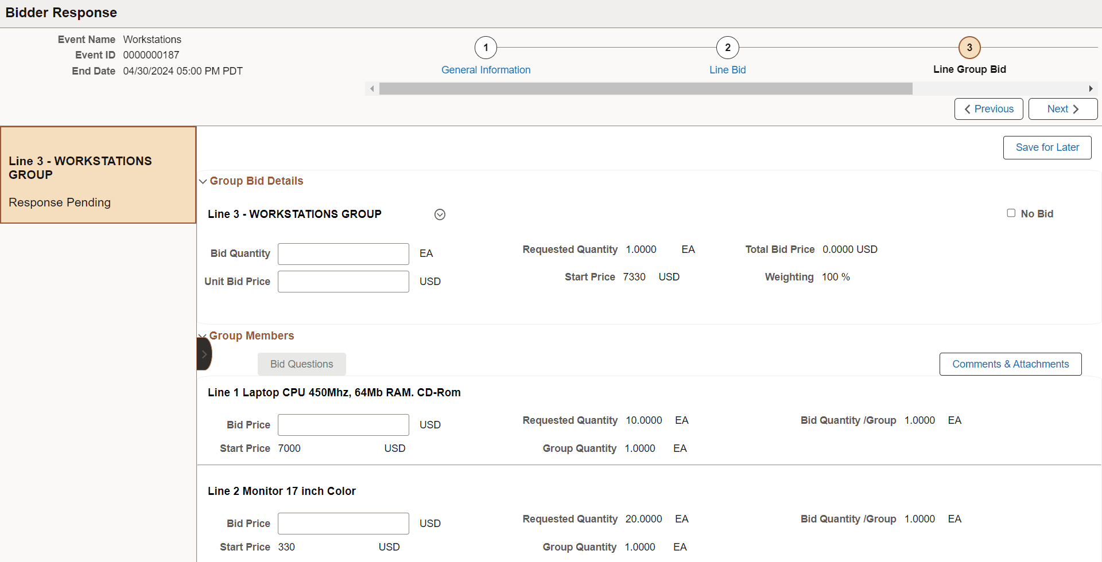Screen dimensions: 1102x562
Task: Open options menu beside Line 3 WORKSTATIONS GROUP heading
Action: (x=440, y=214)
